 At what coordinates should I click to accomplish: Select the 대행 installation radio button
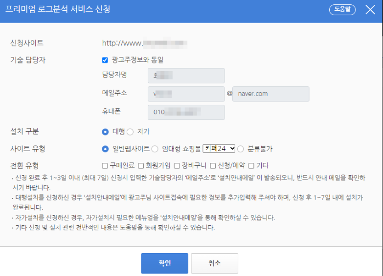pyautogui.click(x=105, y=132)
